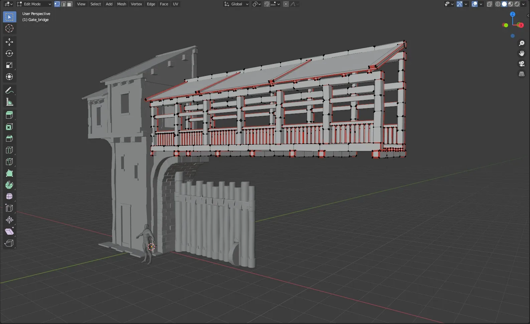Enable vertex select mode
The width and height of the screenshot is (530, 324).
(57, 4)
